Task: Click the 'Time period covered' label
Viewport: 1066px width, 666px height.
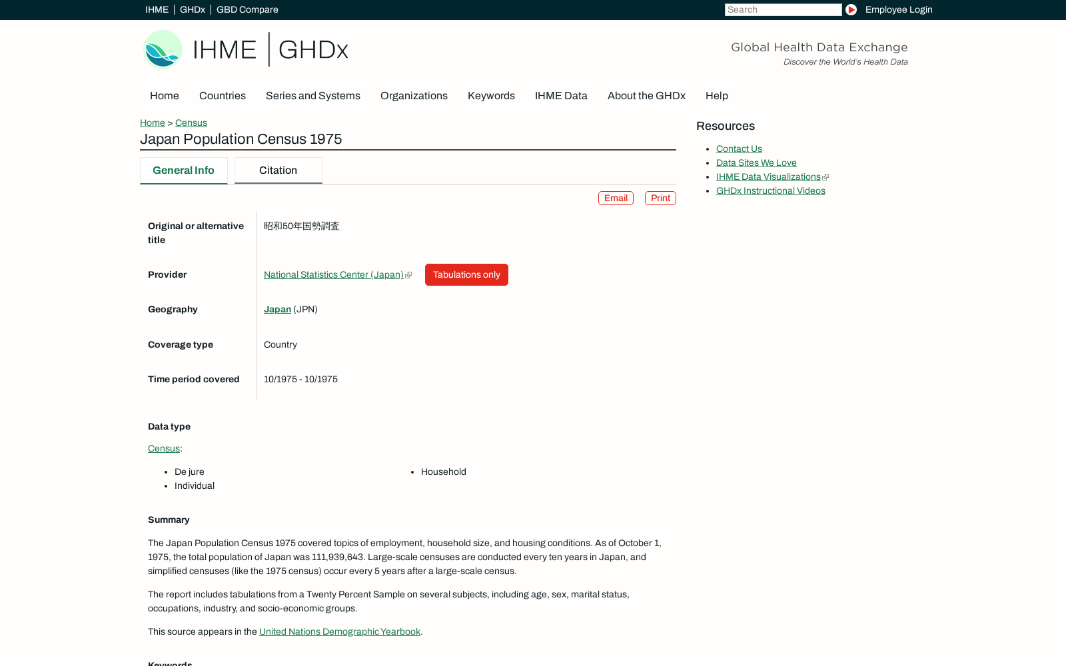Action: (x=193, y=379)
